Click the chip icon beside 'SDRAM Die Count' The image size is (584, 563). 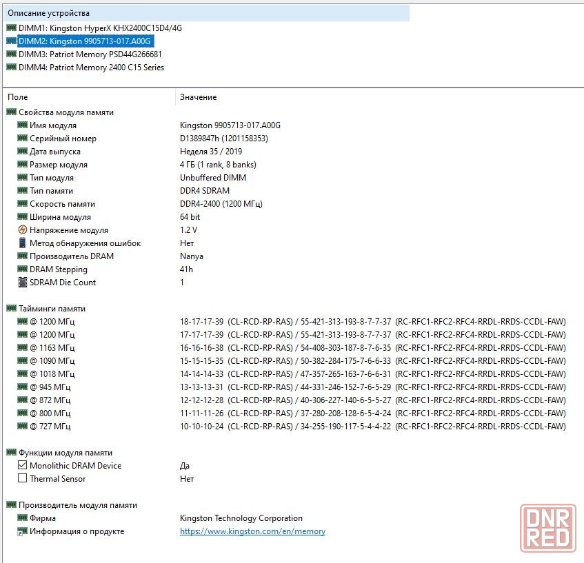[22, 283]
